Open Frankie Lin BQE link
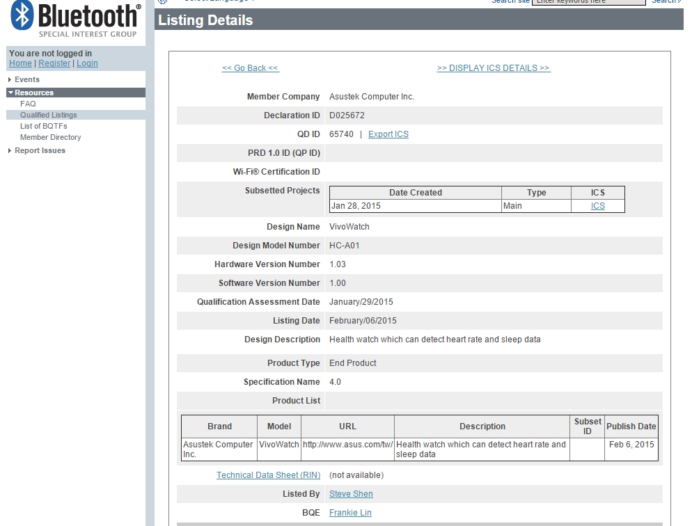 tap(350, 513)
